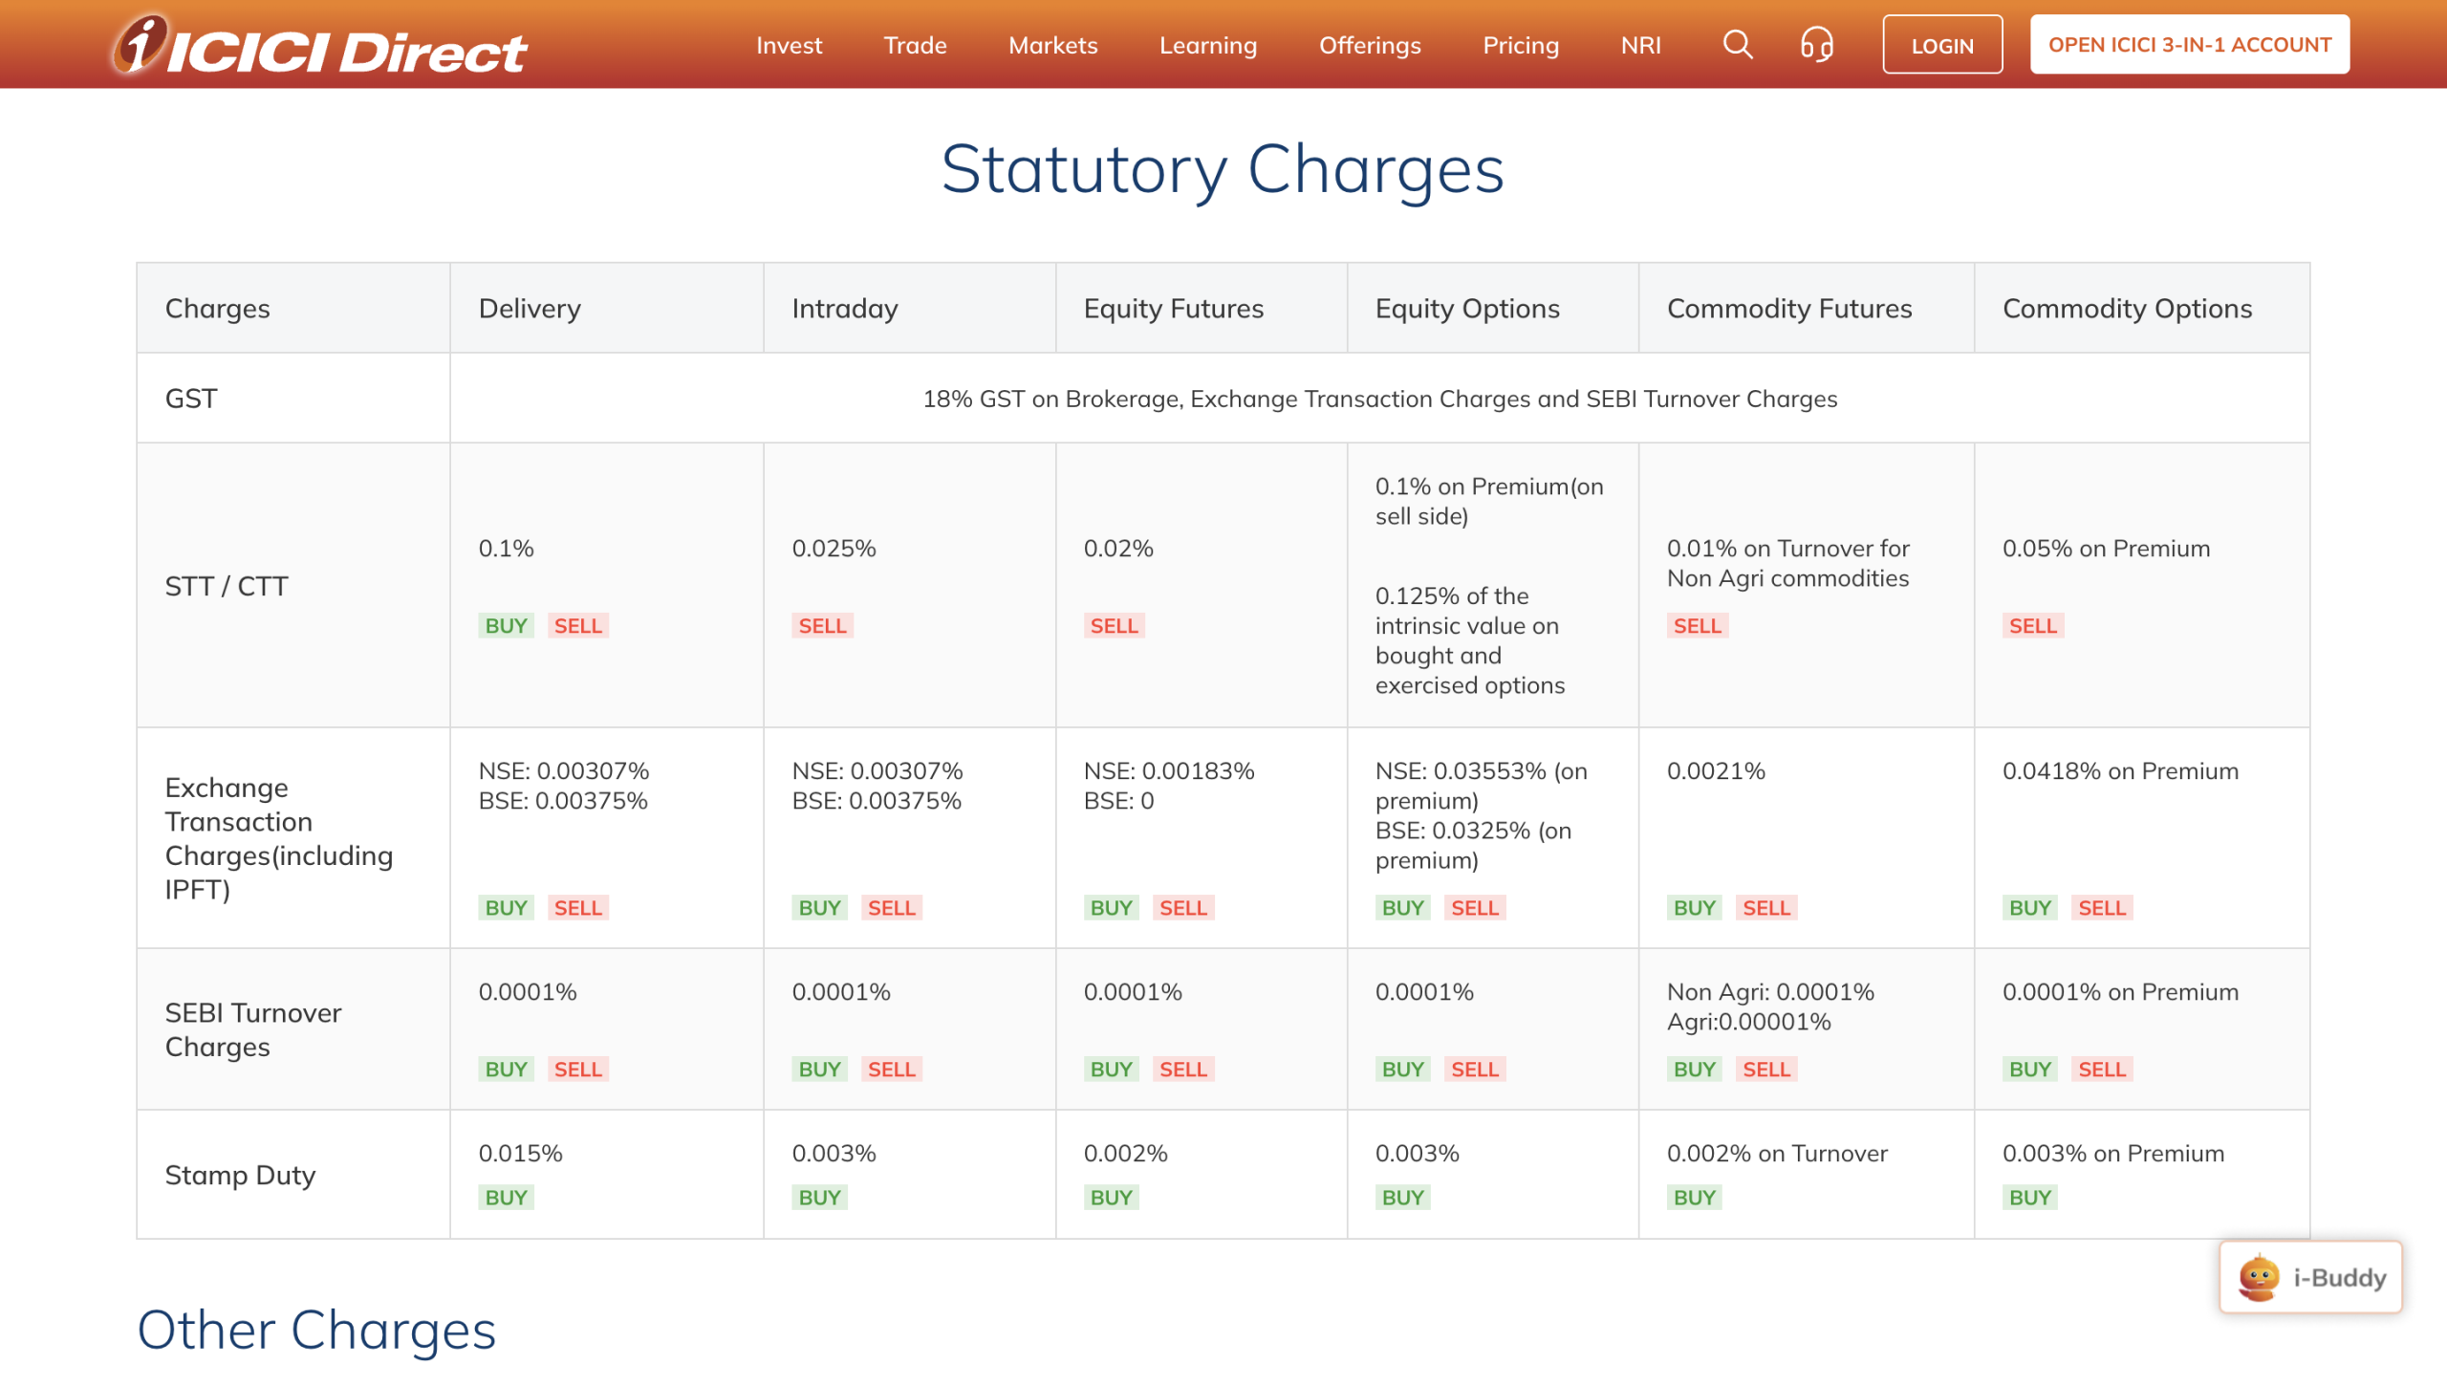Click the BUY tag under Stamp Duty Delivery

click(506, 1198)
